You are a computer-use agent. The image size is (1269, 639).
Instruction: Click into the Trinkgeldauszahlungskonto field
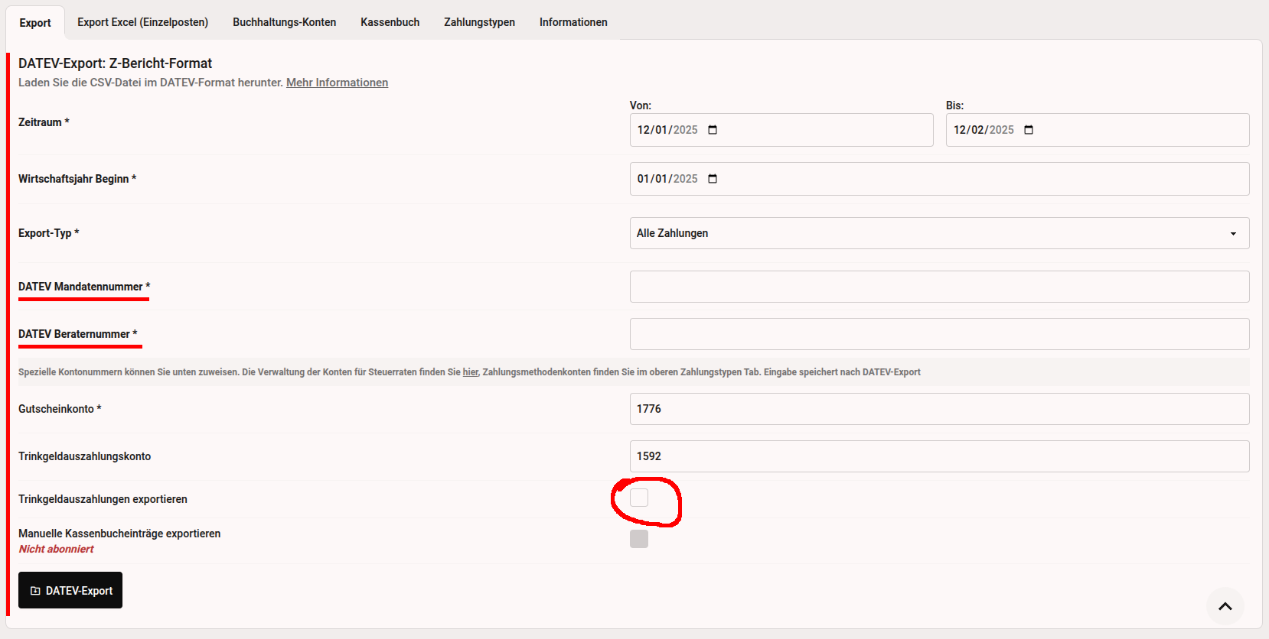pyautogui.click(x=939, y=456)
